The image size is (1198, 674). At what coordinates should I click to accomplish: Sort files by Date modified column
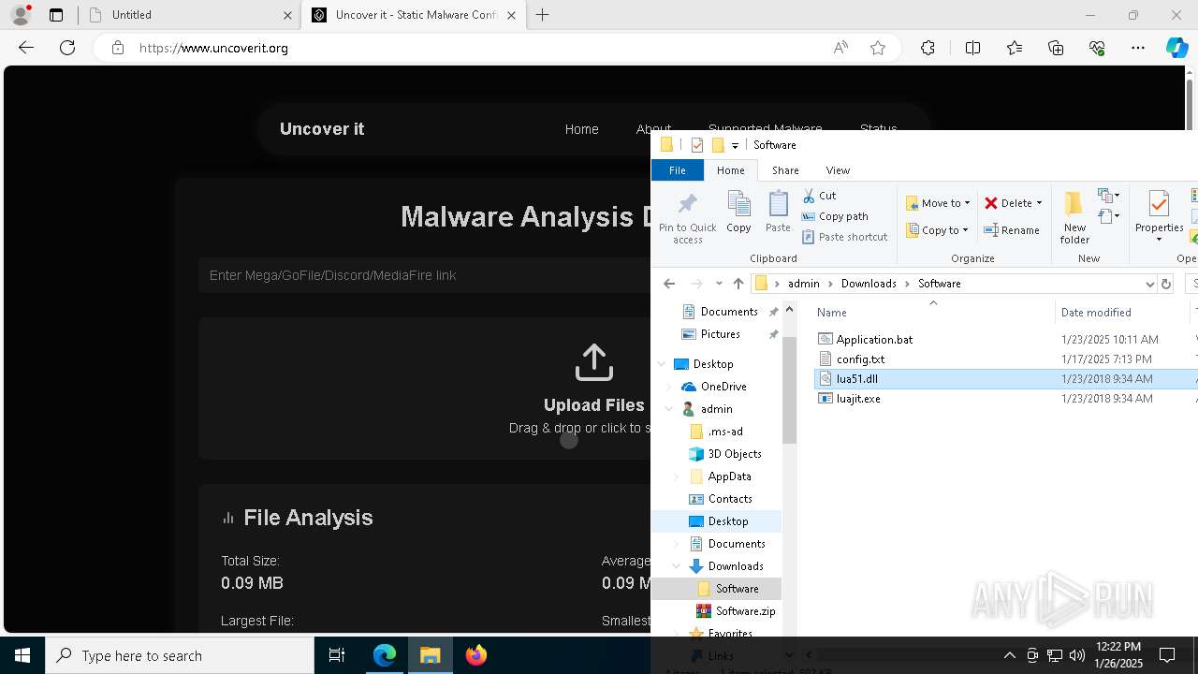tap(1121, 313)
